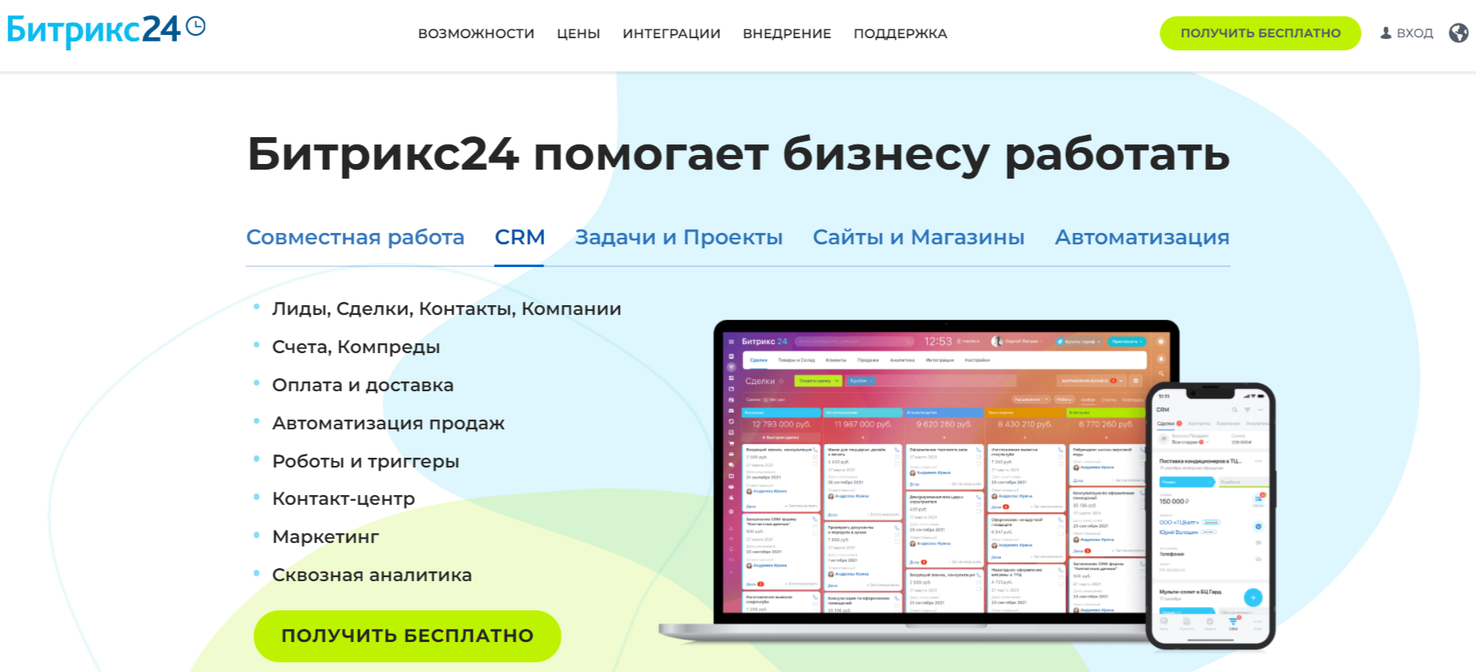Click the 'Счета, Компреды' list item
Image resolution: width=1476 pixels, height=672 pixels.
(x=356, y=347)
